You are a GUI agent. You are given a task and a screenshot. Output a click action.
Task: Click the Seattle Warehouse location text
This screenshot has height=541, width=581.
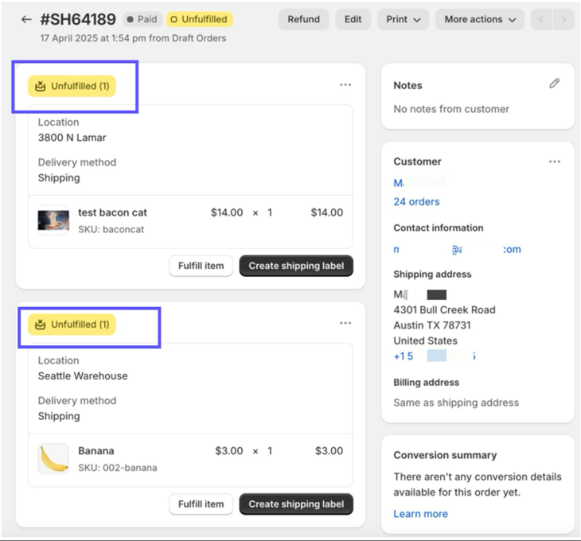pyautogui.click(x=83, y=376)
